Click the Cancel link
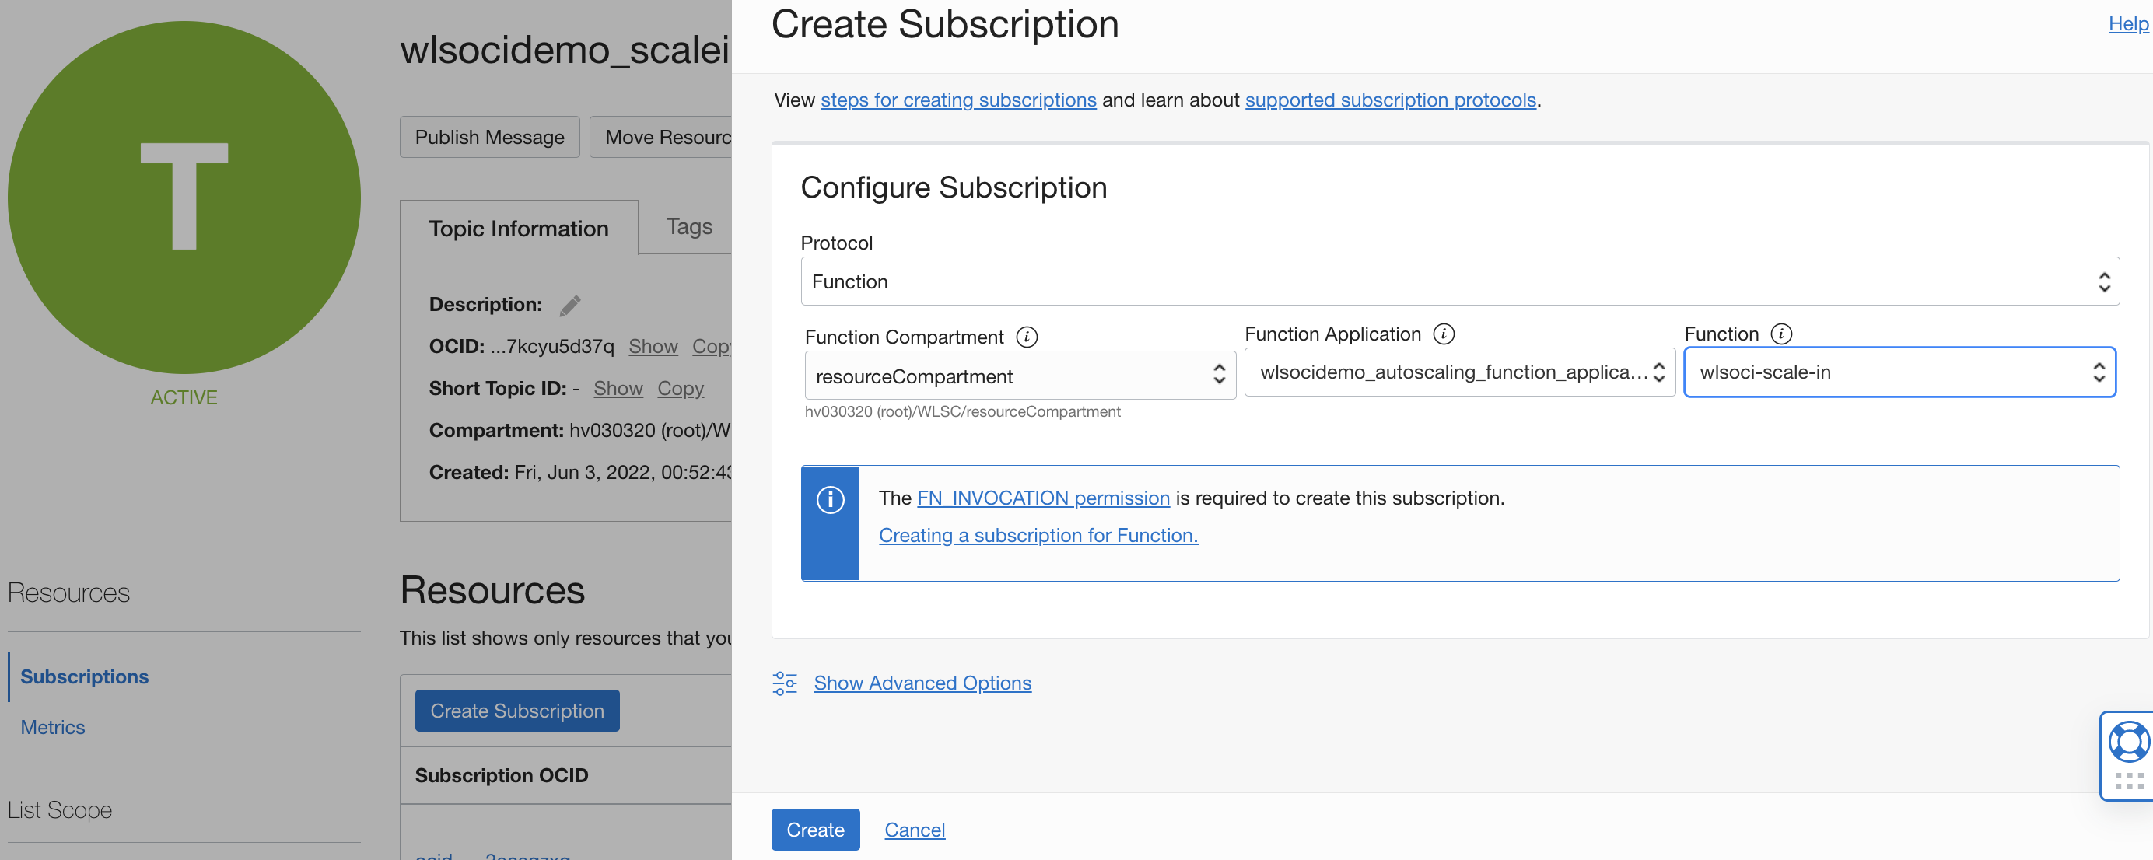2153x860 pixels. [x=915, y=829]
